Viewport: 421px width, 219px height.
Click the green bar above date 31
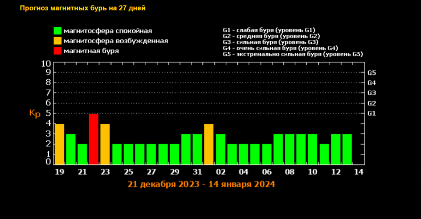click(197, 149)
